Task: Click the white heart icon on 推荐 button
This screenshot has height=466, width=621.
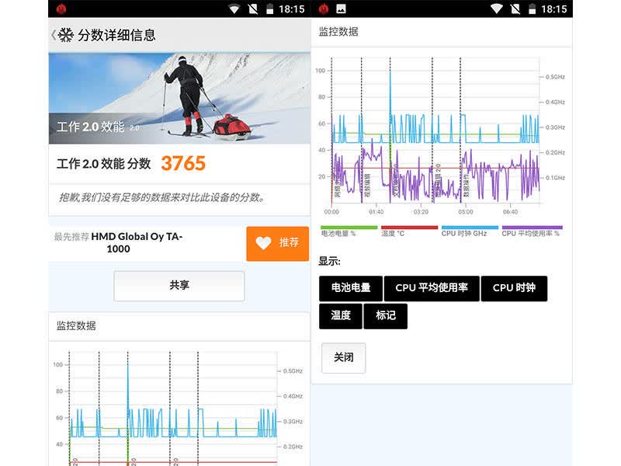Action: 263,242
